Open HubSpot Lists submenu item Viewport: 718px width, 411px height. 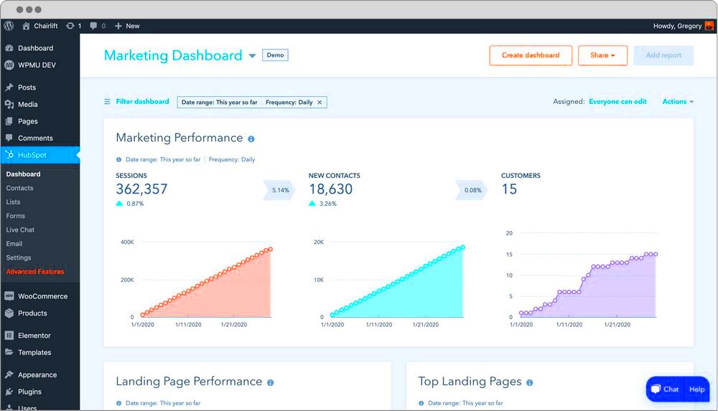(x=13, y=202)
